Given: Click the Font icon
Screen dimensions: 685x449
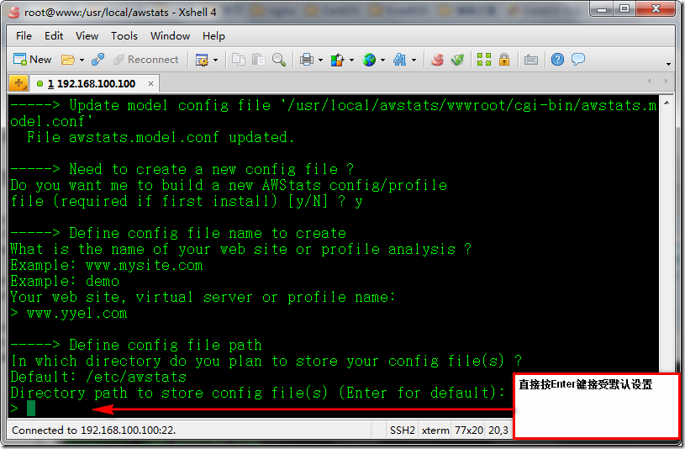Looking at the screenshot, I should (400, 60).
